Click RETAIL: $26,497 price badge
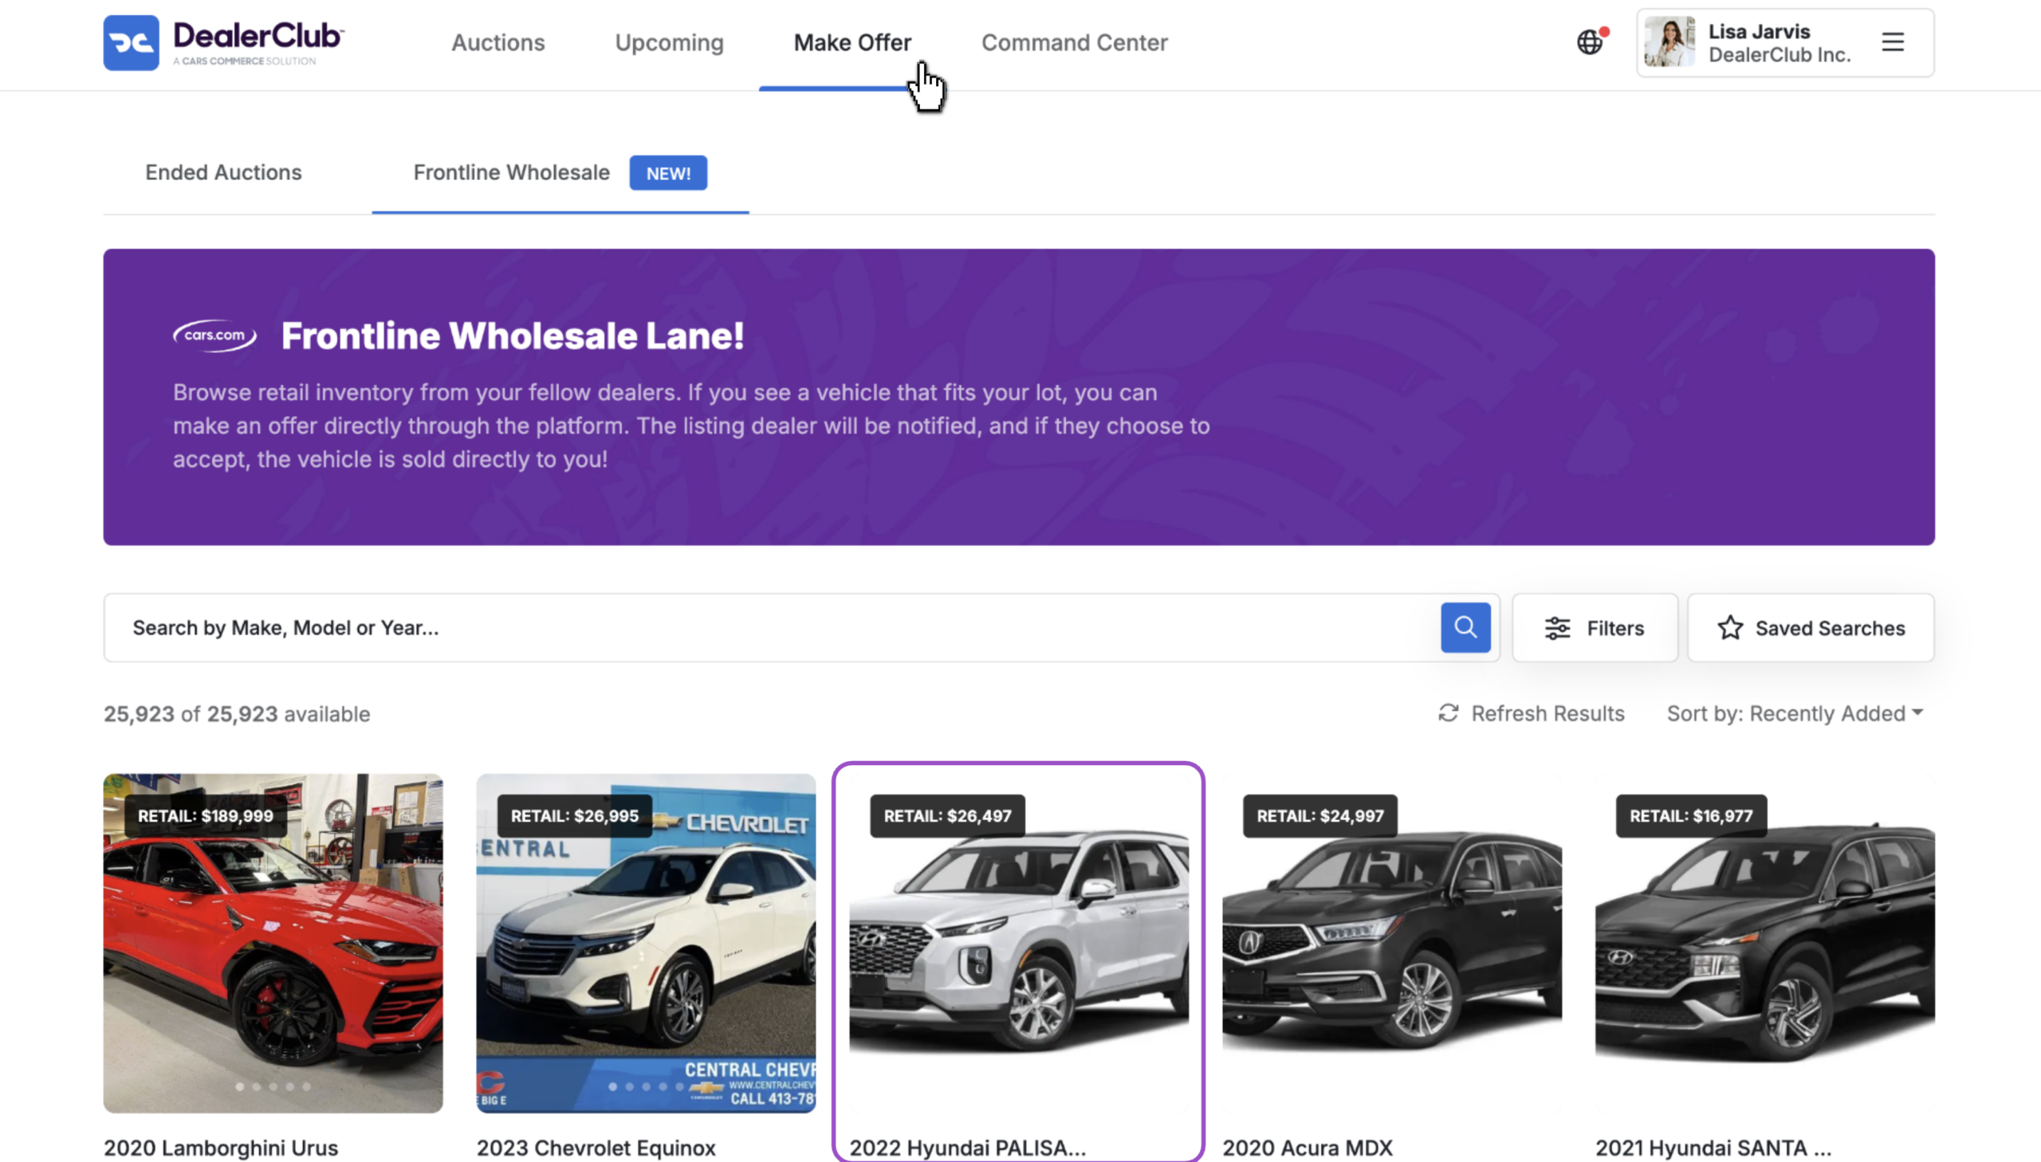This screenshot has height=1162, width=2041. pyautogui.click(x=946, y=815)
